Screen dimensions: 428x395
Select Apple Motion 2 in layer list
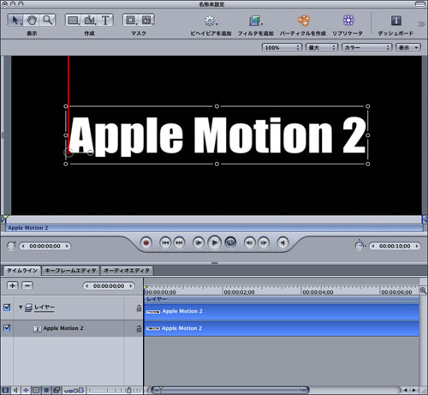click(63, 328)
